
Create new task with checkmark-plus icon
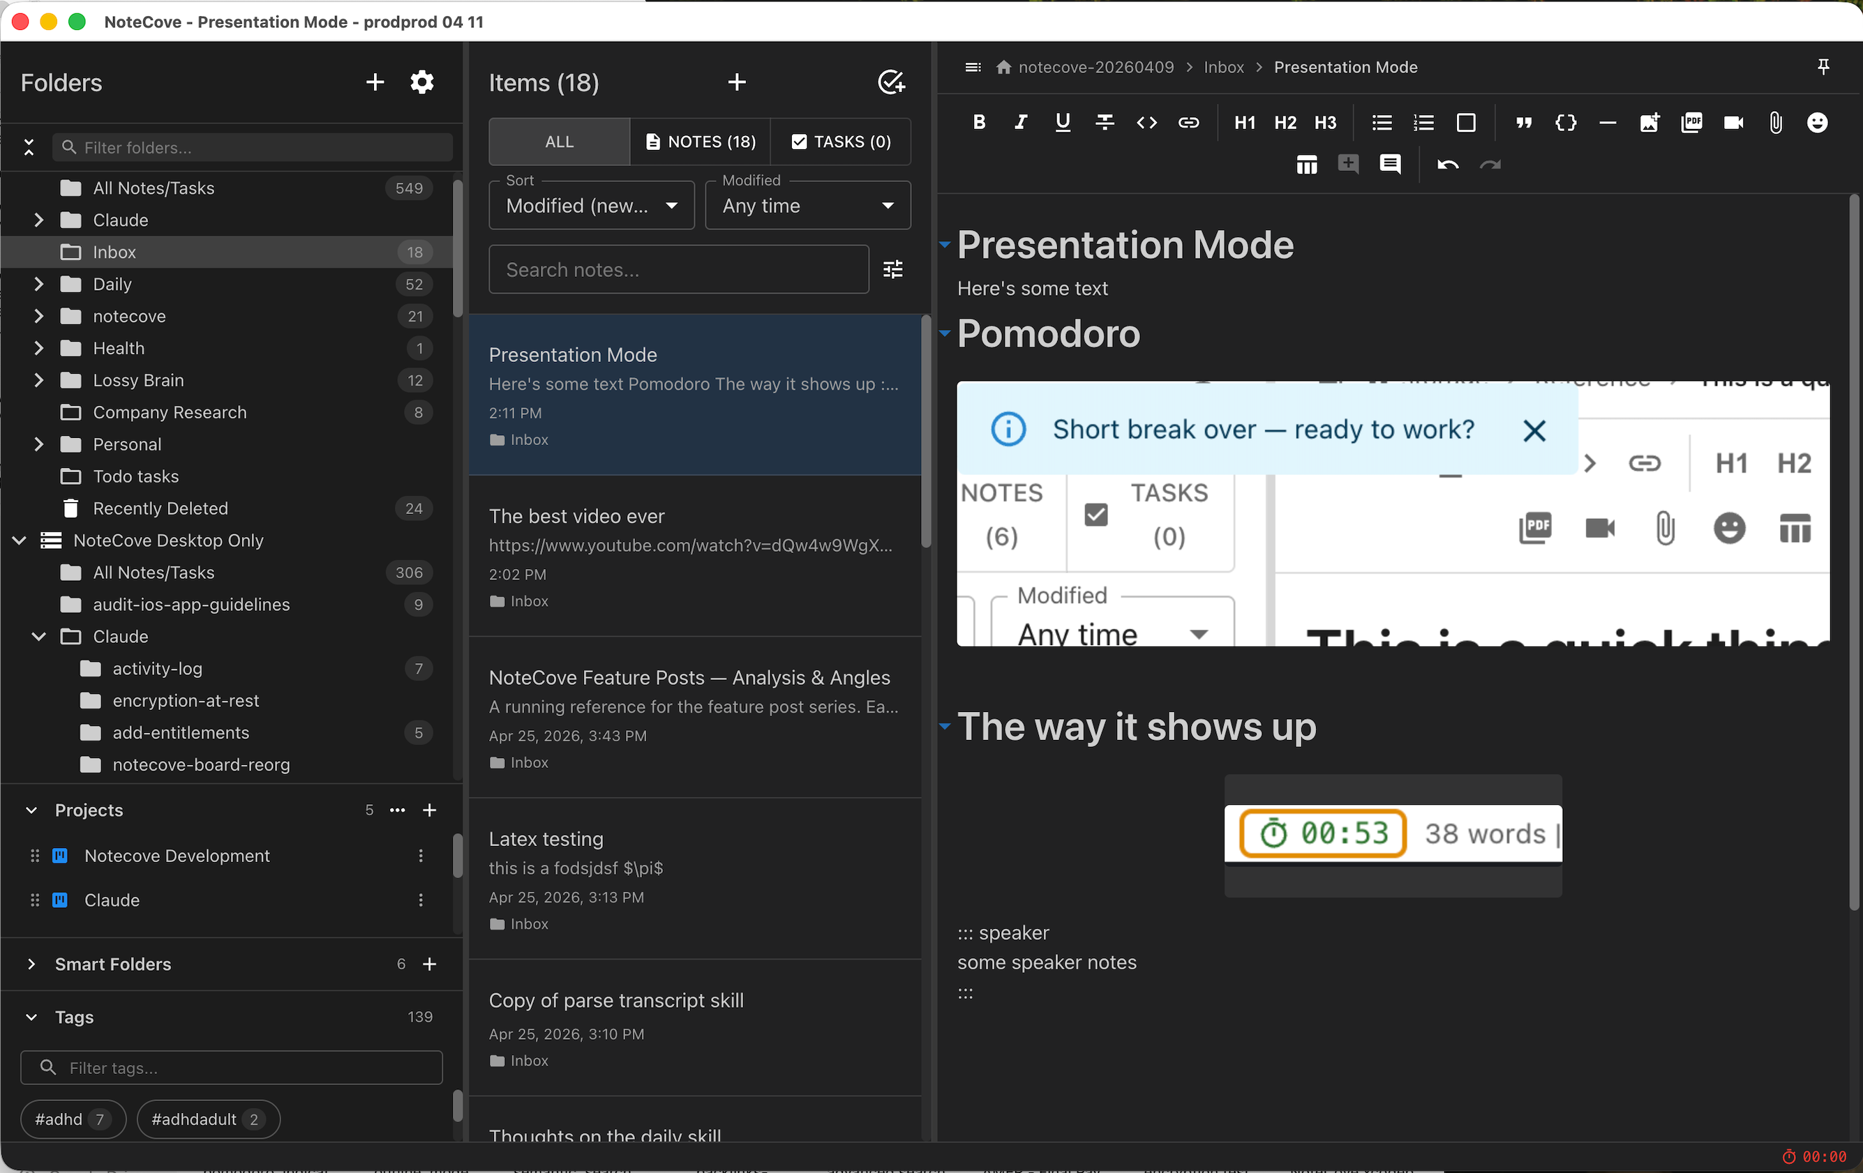pos(891,82)
